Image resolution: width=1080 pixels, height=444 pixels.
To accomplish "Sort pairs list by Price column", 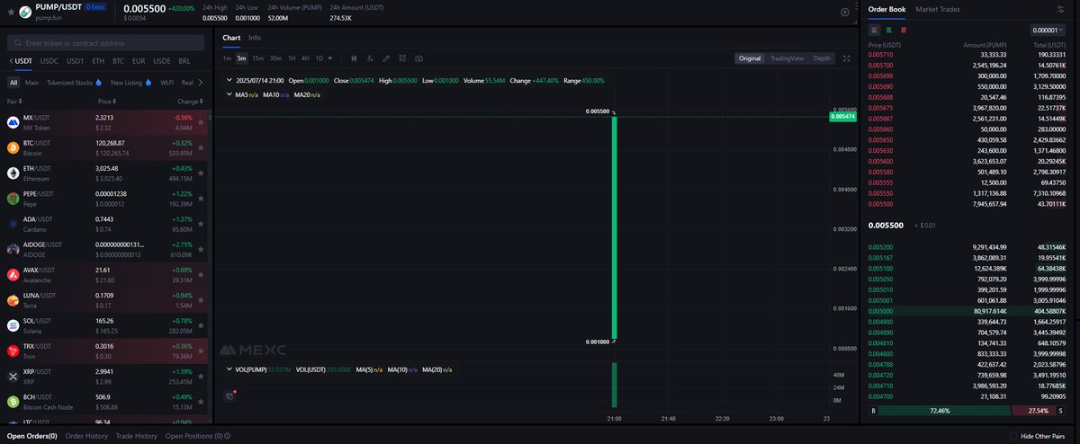I will pyautogui.click(x=106, y=102).
